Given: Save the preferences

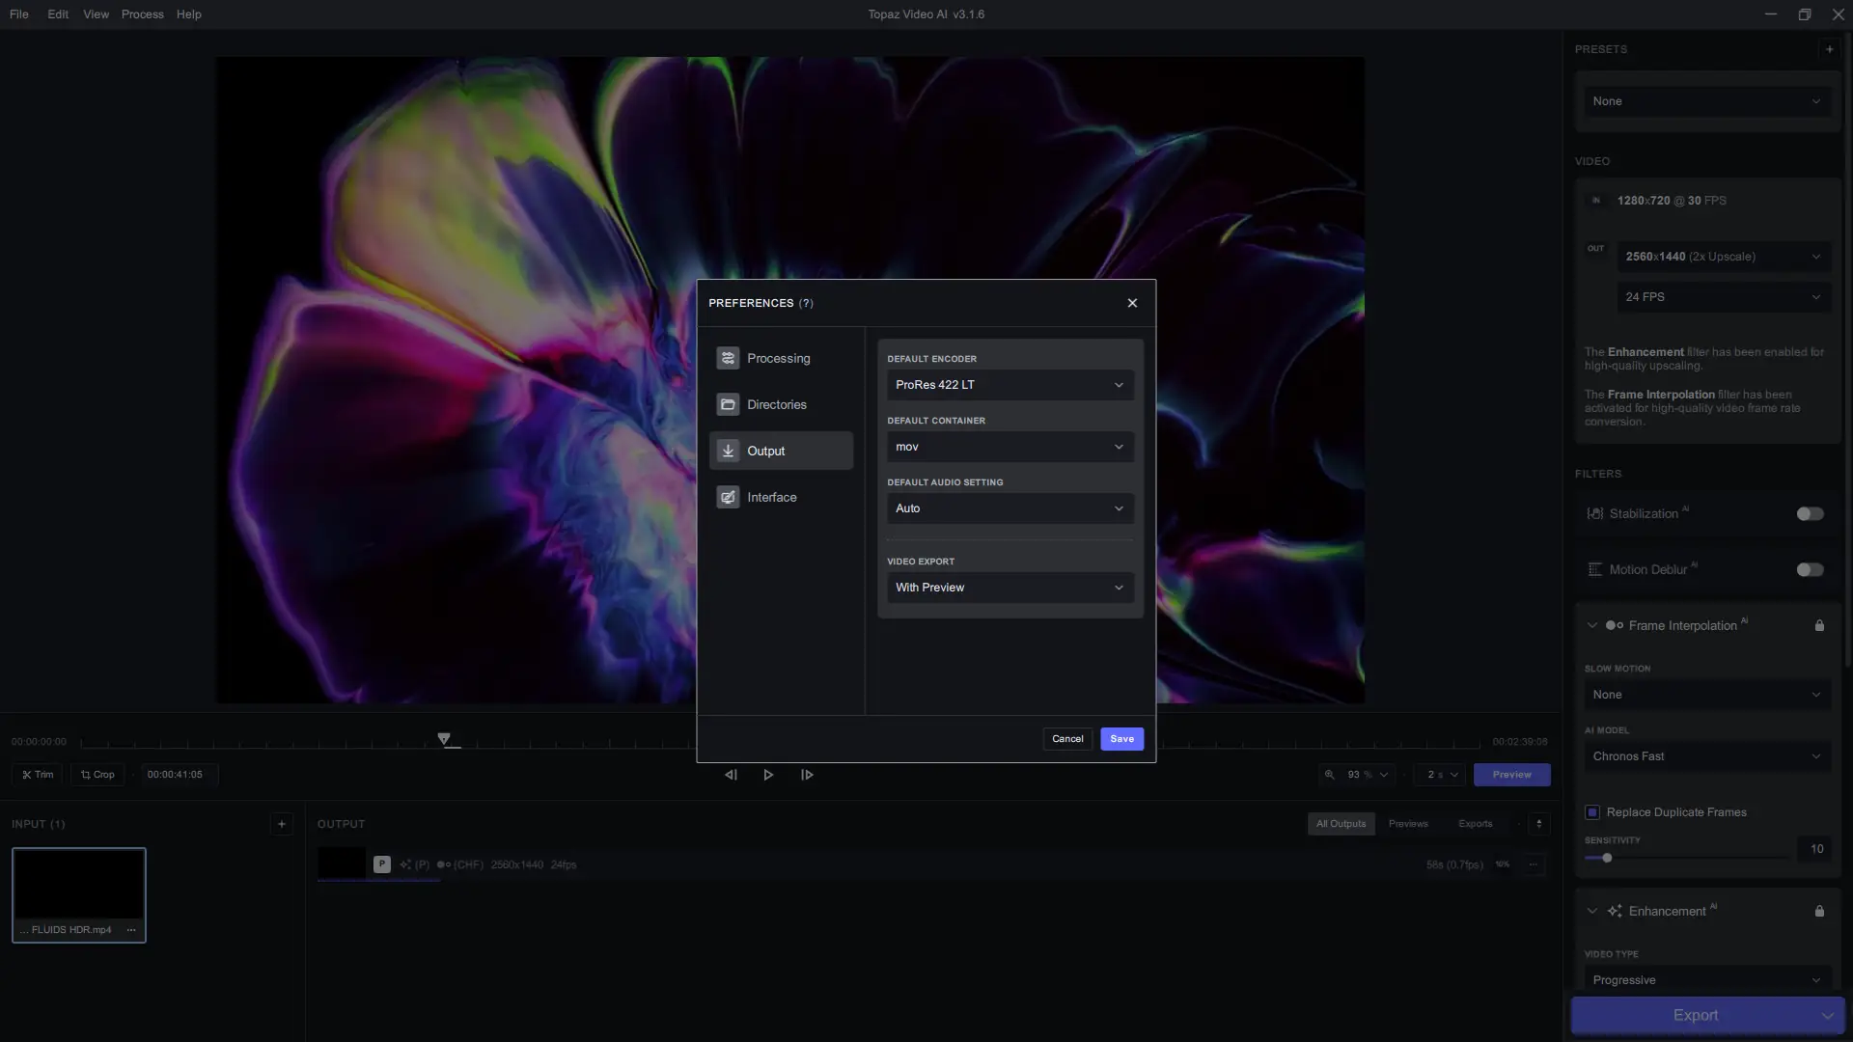Looking at the screenshot, I should [x=1121, y=739].
